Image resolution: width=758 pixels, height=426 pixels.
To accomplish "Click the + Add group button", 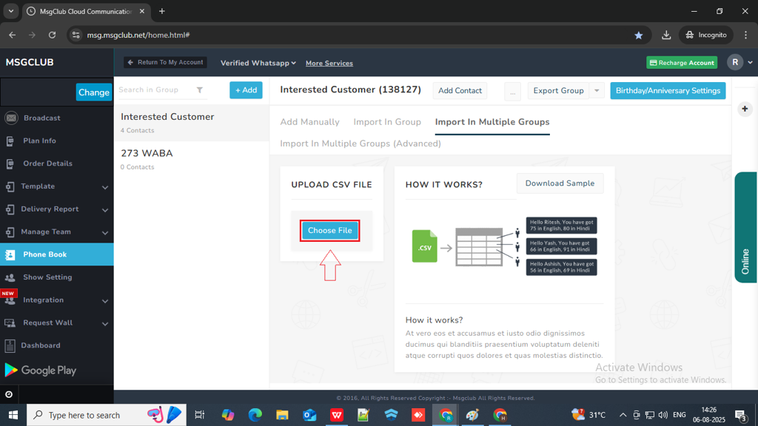I will click(246, 90).
